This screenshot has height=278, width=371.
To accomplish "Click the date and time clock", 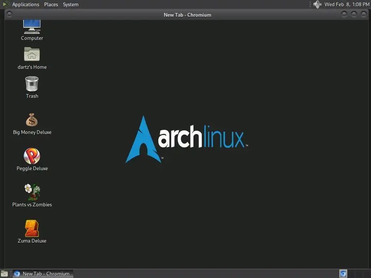I will [347, 4].
